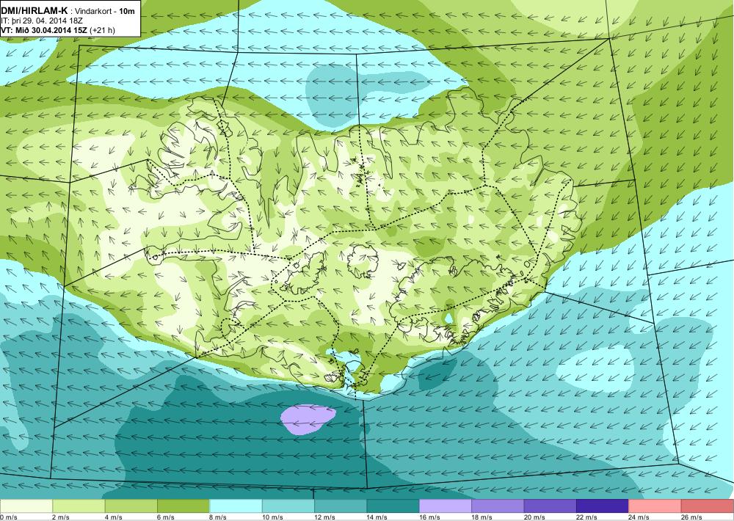Click the "(+21 h)" forecast offset text
The height and width of the screenshot is (521, 734).
(x=103, y=30)
